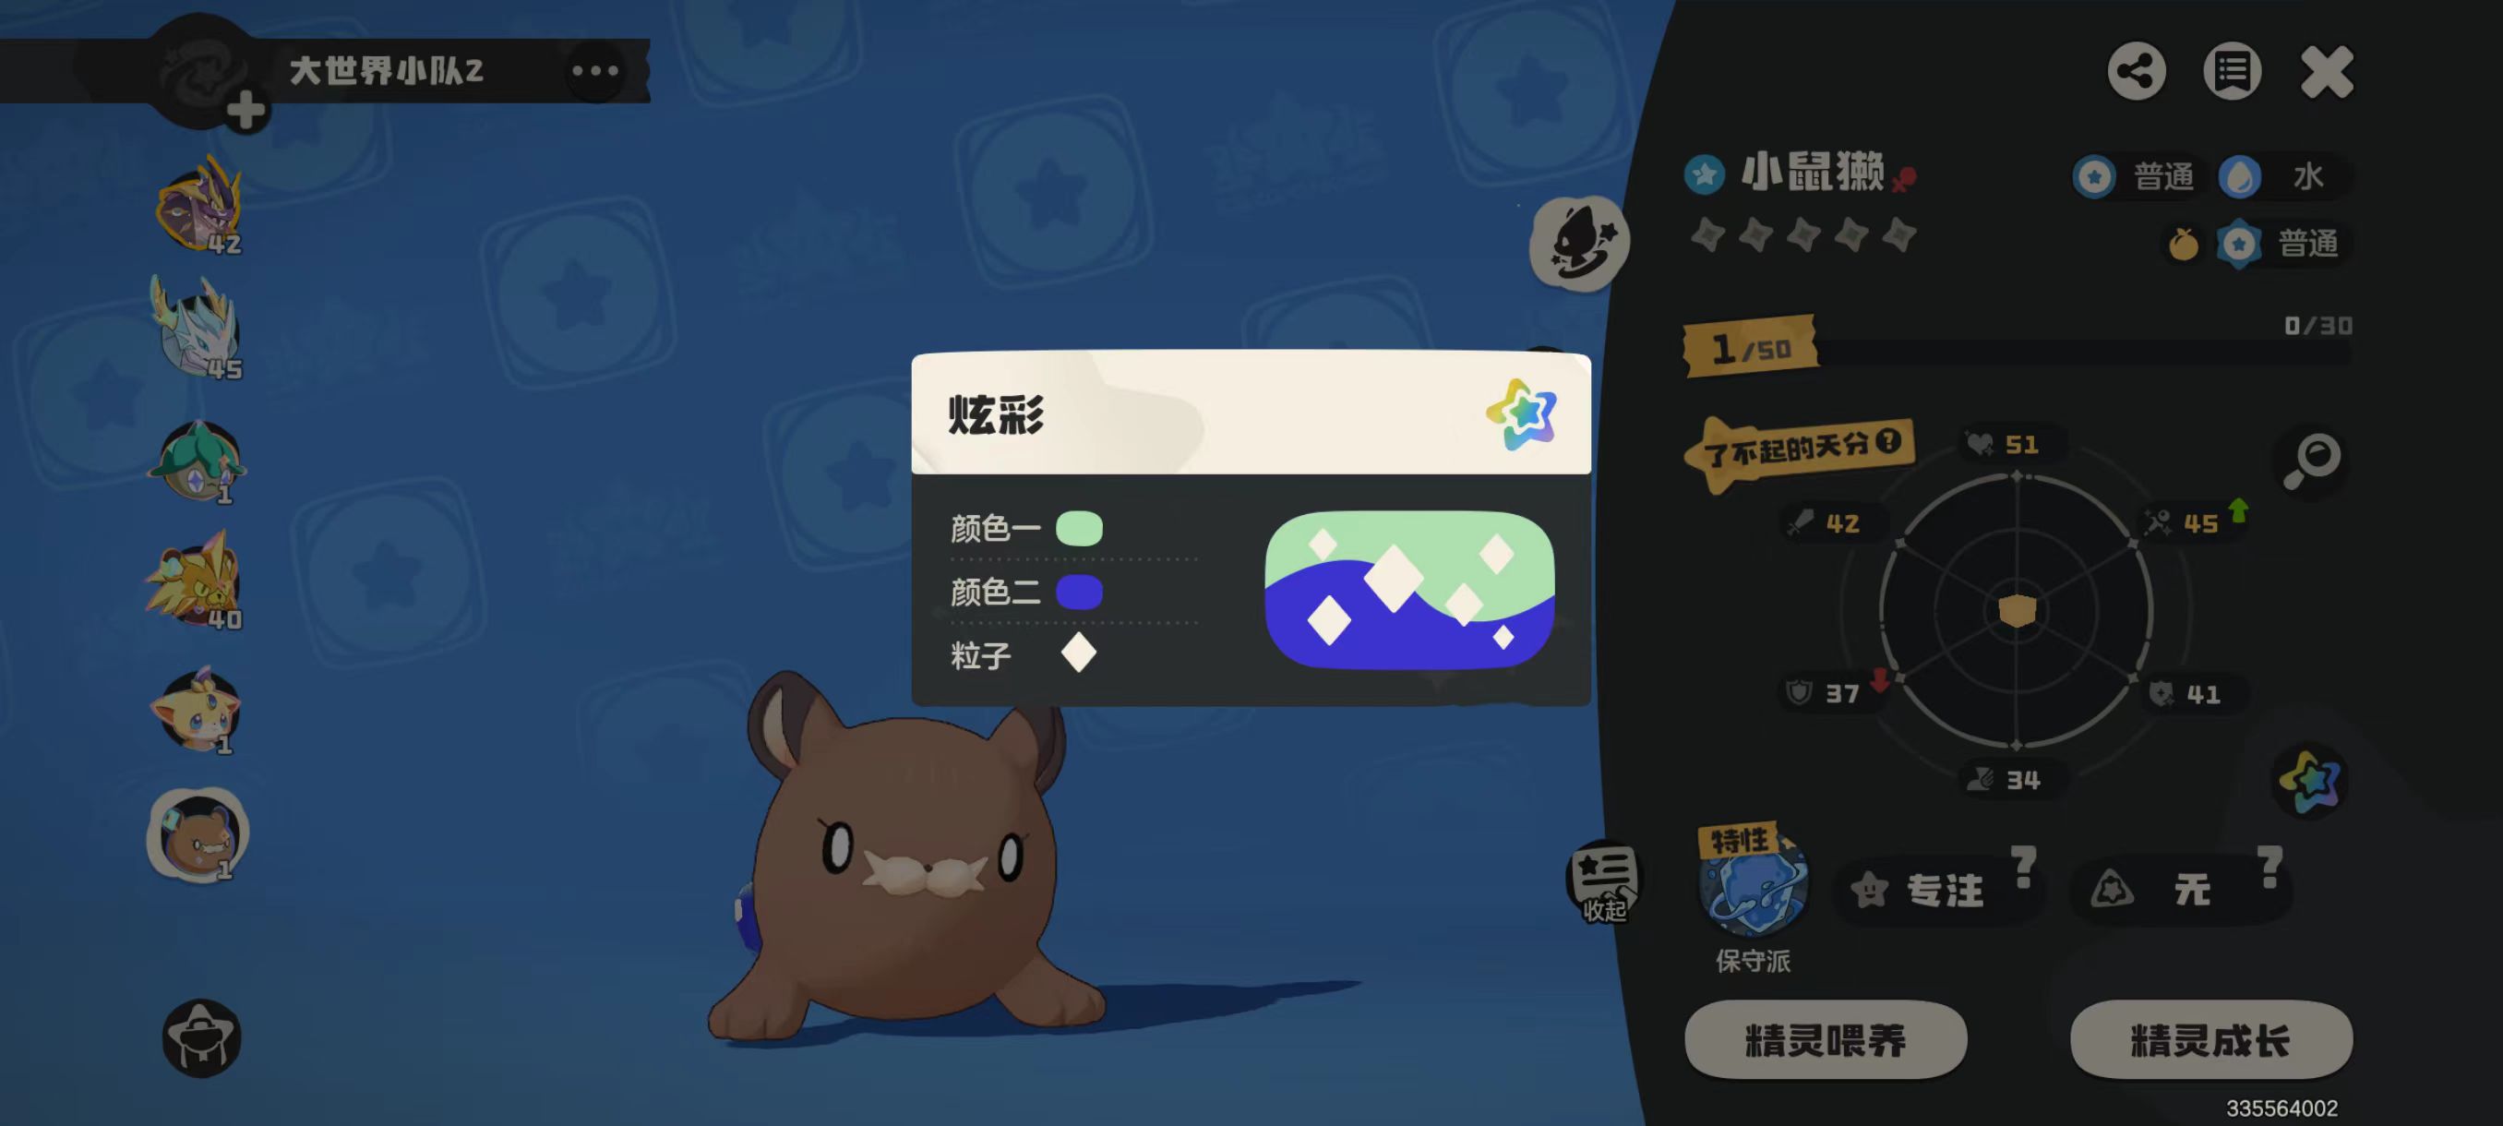Open the list details icon
The image size is (2503, 1126).
click(2231, 71)
